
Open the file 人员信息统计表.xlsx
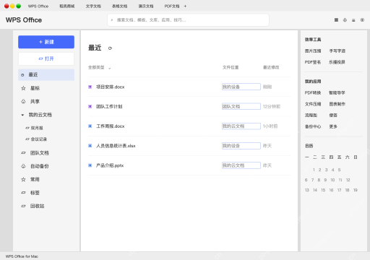(116, 146)
